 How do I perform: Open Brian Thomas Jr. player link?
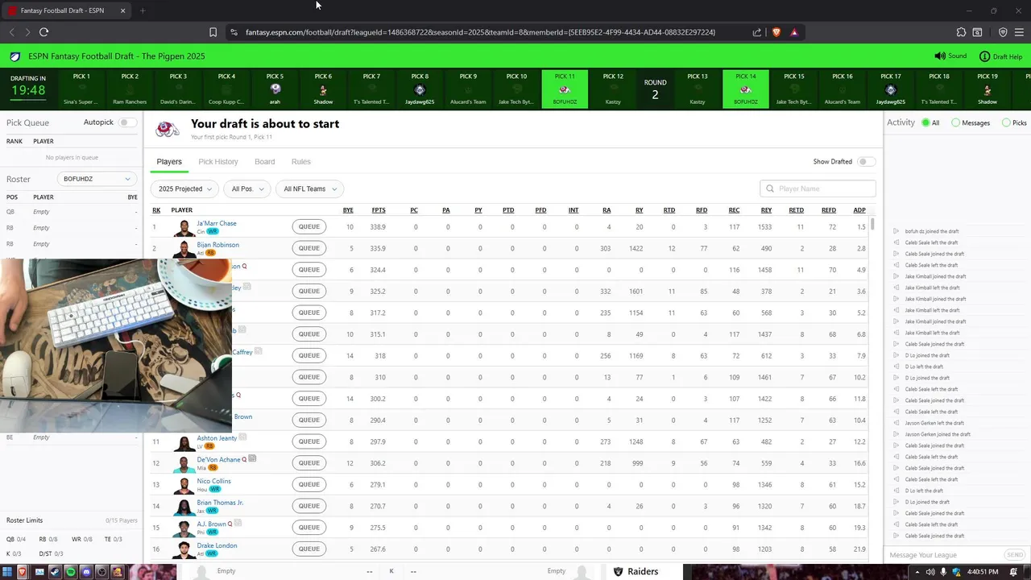pyautogui.click(x=220, y=503)
